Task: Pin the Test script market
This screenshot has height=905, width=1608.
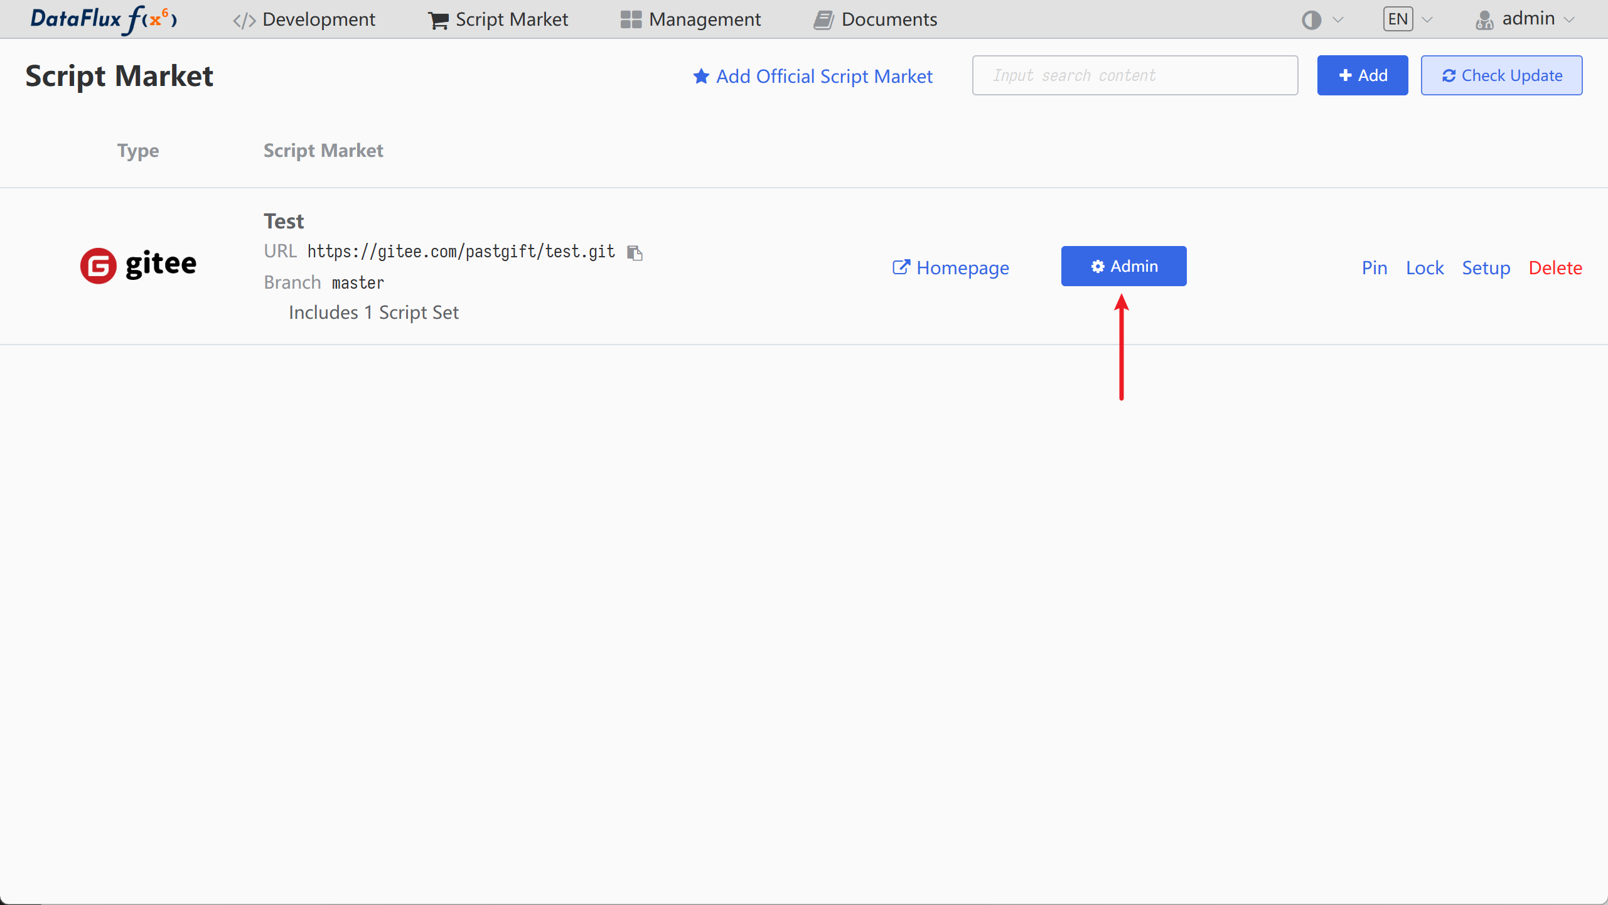Action: 1374,268
